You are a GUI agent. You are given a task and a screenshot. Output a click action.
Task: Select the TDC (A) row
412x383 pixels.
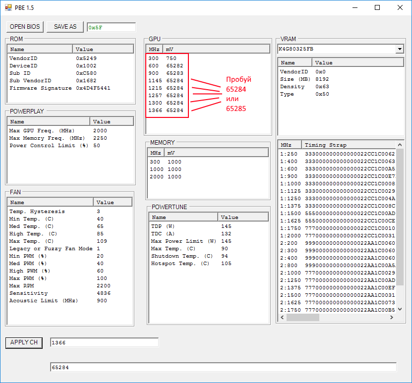point(209,234)
